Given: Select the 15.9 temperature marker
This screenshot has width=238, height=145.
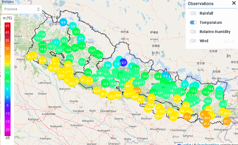Looking at the screenshot, I should point(70,58).
